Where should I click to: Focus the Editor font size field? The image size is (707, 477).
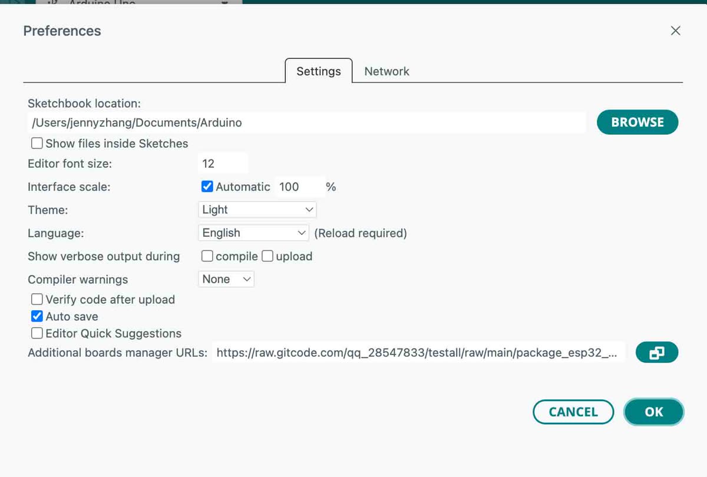223,164
